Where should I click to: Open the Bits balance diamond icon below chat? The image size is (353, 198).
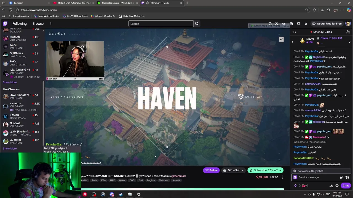click(x=296, y=186)
